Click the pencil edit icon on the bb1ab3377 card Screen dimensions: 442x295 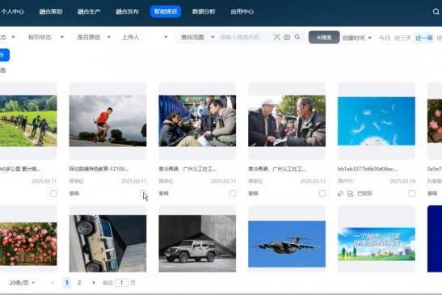point(340,193)
